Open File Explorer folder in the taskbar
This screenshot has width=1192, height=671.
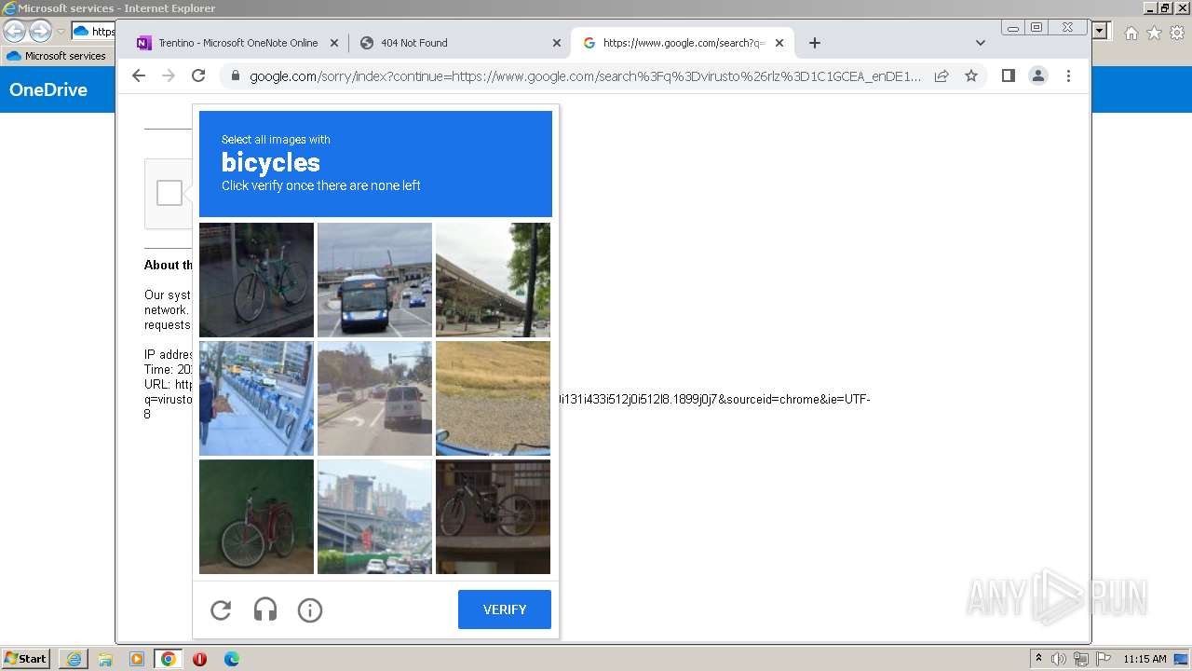tap(105, 659)
